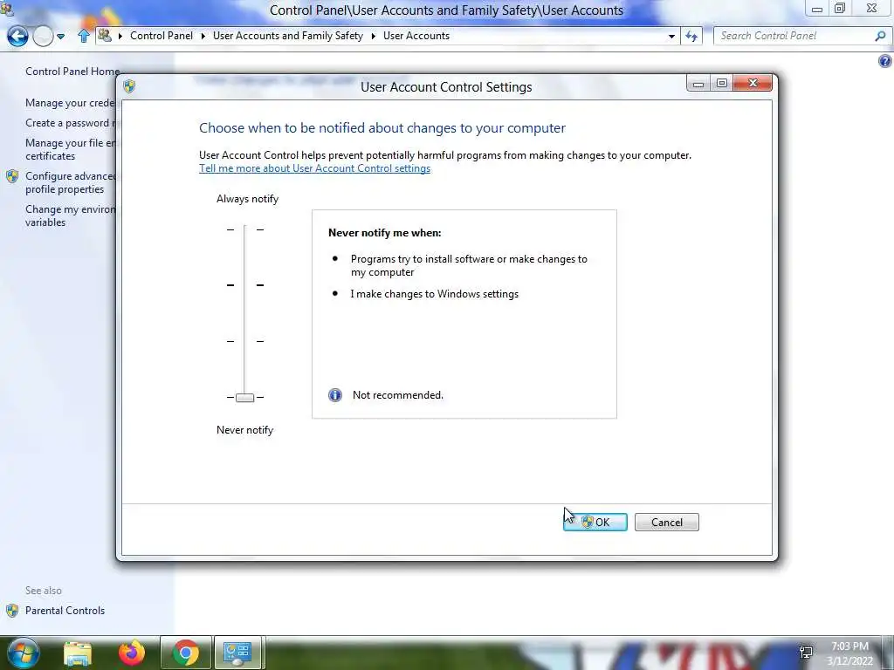Click 'Always notify' slider label
894x670 pixels.
coord(247,199)
